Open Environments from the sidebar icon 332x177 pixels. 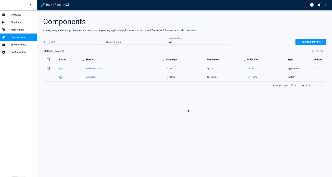tap(4, 45)
